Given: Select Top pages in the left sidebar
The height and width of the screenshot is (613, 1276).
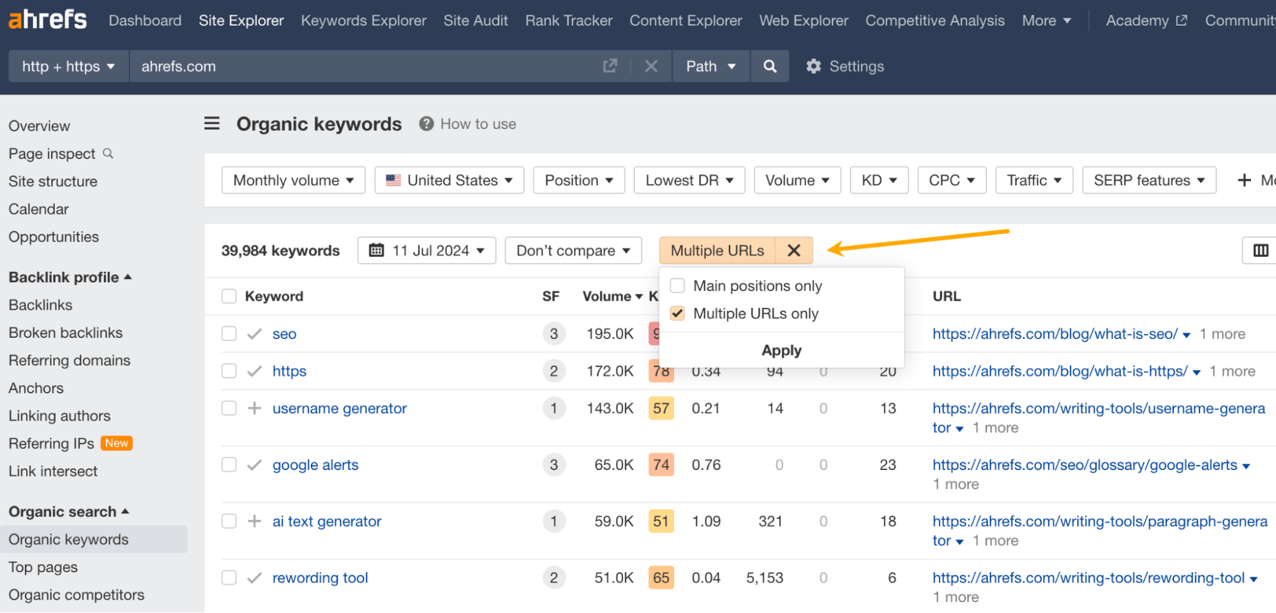Looking at the screenshot, I should coord(42,567).
